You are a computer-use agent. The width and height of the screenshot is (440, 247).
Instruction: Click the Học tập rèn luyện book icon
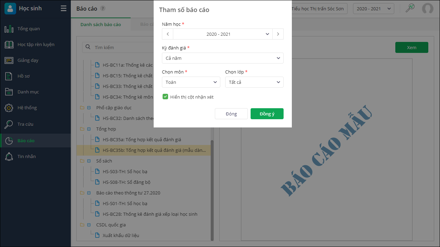tap(9, 44)
